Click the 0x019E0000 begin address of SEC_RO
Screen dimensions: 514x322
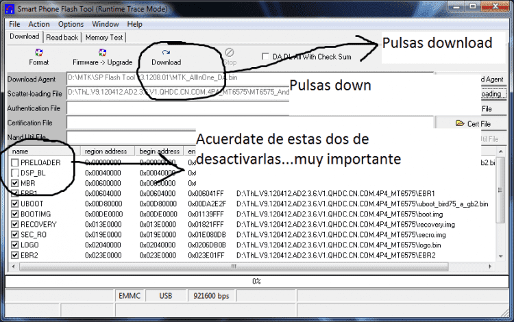tap(158, 235)
